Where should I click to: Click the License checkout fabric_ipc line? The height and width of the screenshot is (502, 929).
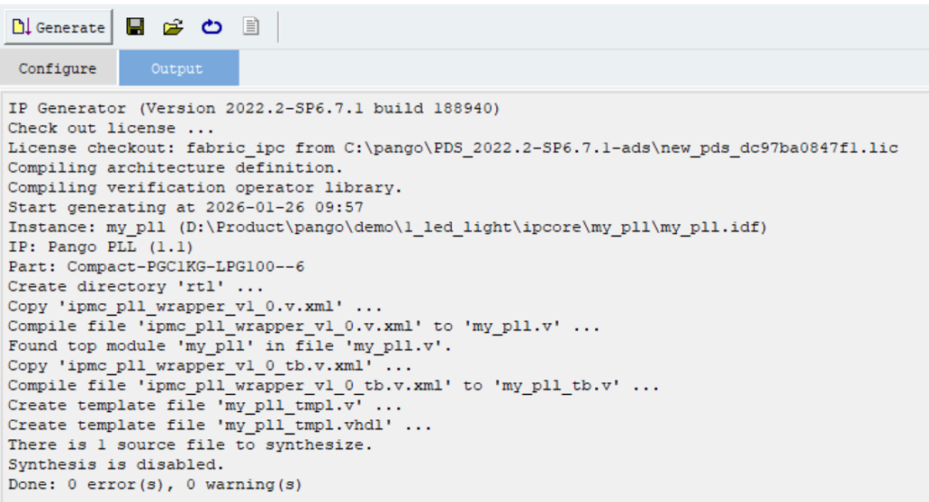454,148
